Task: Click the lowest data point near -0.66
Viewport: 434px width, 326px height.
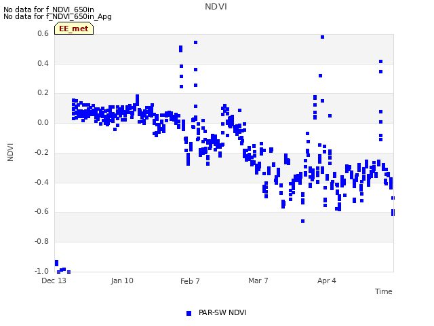Action: (x=303, y=221)
